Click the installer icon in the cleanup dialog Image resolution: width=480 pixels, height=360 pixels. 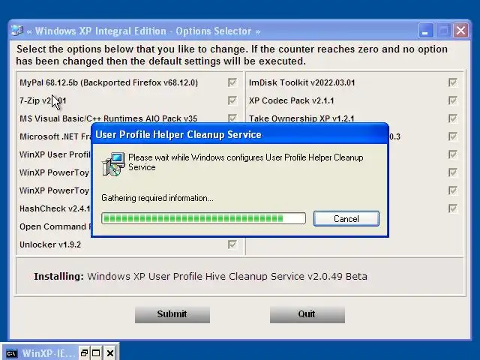(113, 164)
